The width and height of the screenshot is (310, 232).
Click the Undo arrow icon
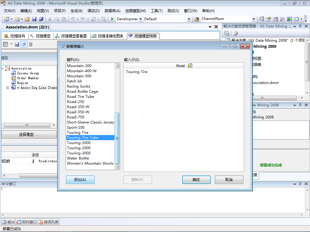click(x=73, y=19)
